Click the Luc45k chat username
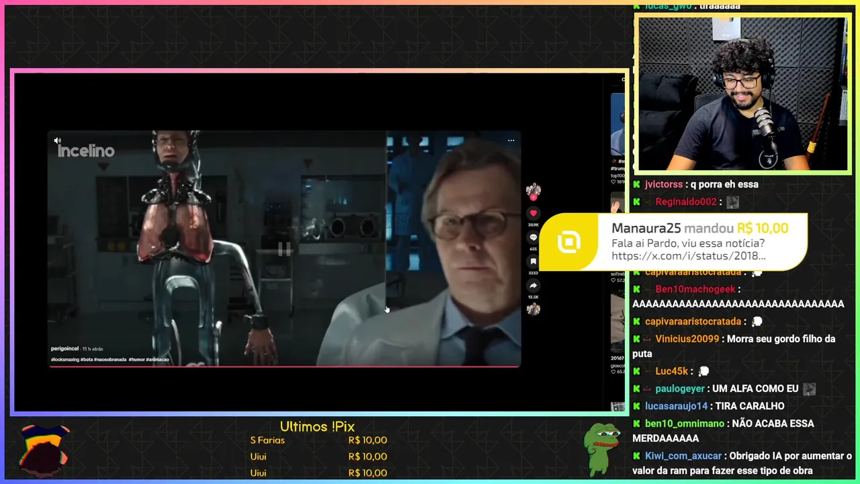Viewport: 860px width, 484px height. point(672,371)
